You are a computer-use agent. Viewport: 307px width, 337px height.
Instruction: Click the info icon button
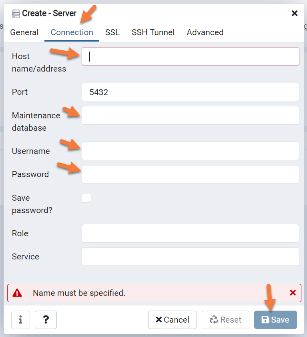click(x=20, y=320)
